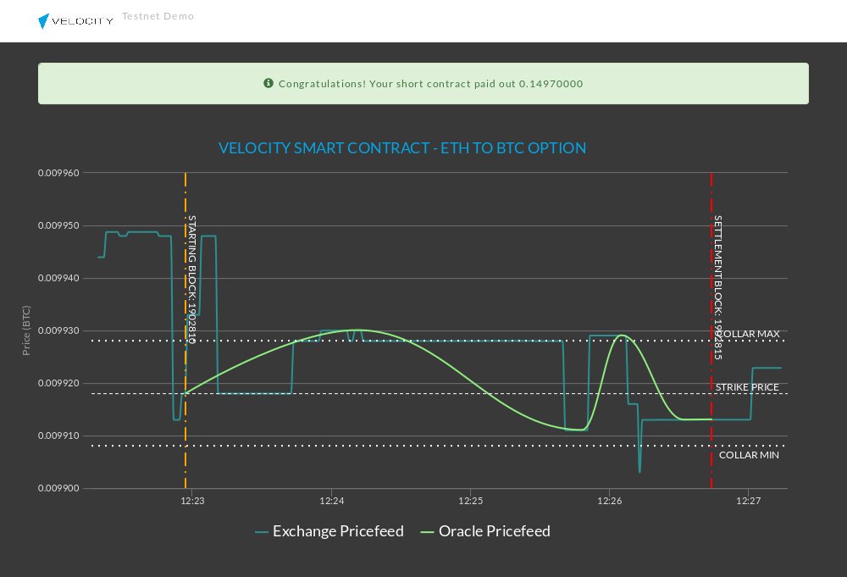Click the 0.009960 price axis label
Screen dimensions: 847x577
58,173
